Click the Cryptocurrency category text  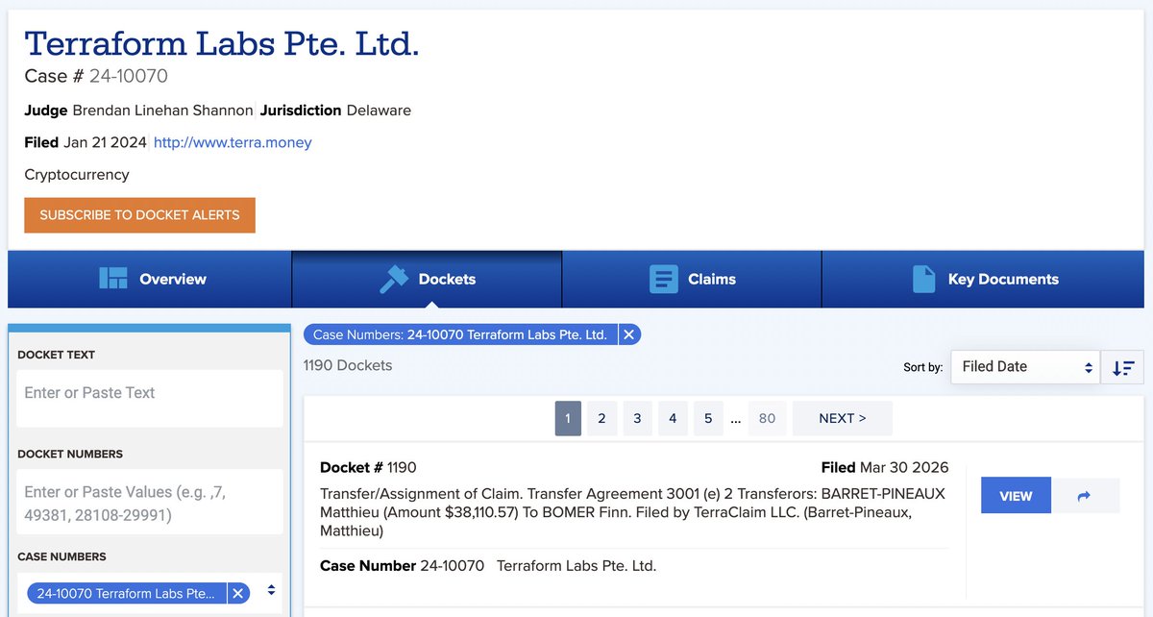click(x=77, y=175)
